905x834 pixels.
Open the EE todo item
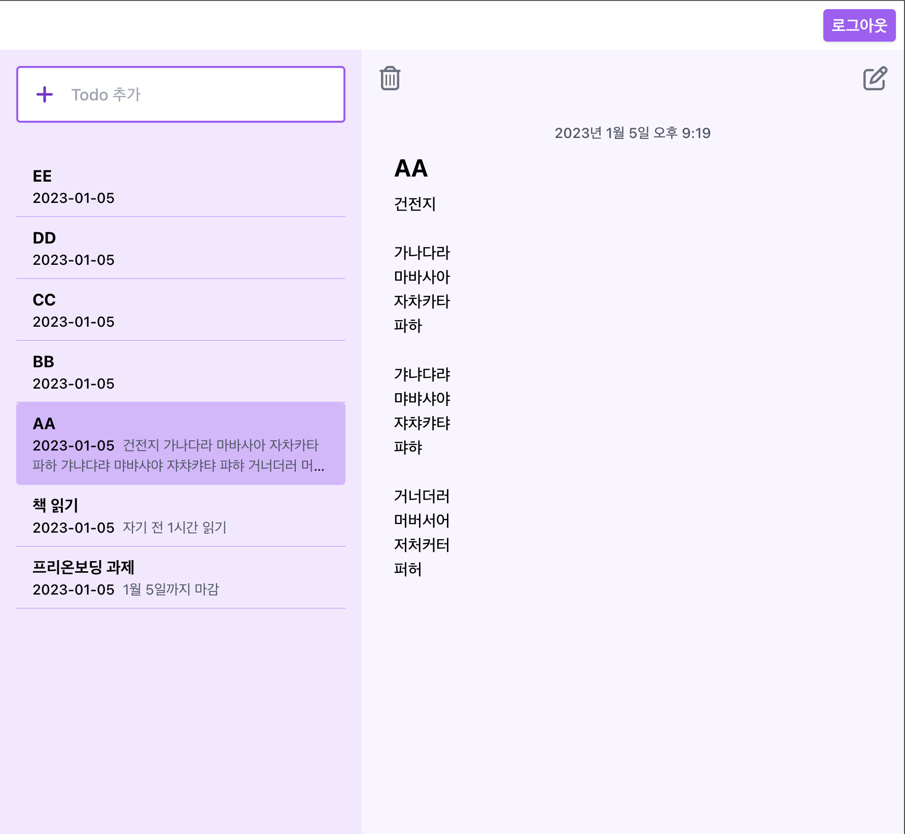click(x=181, y=186)
